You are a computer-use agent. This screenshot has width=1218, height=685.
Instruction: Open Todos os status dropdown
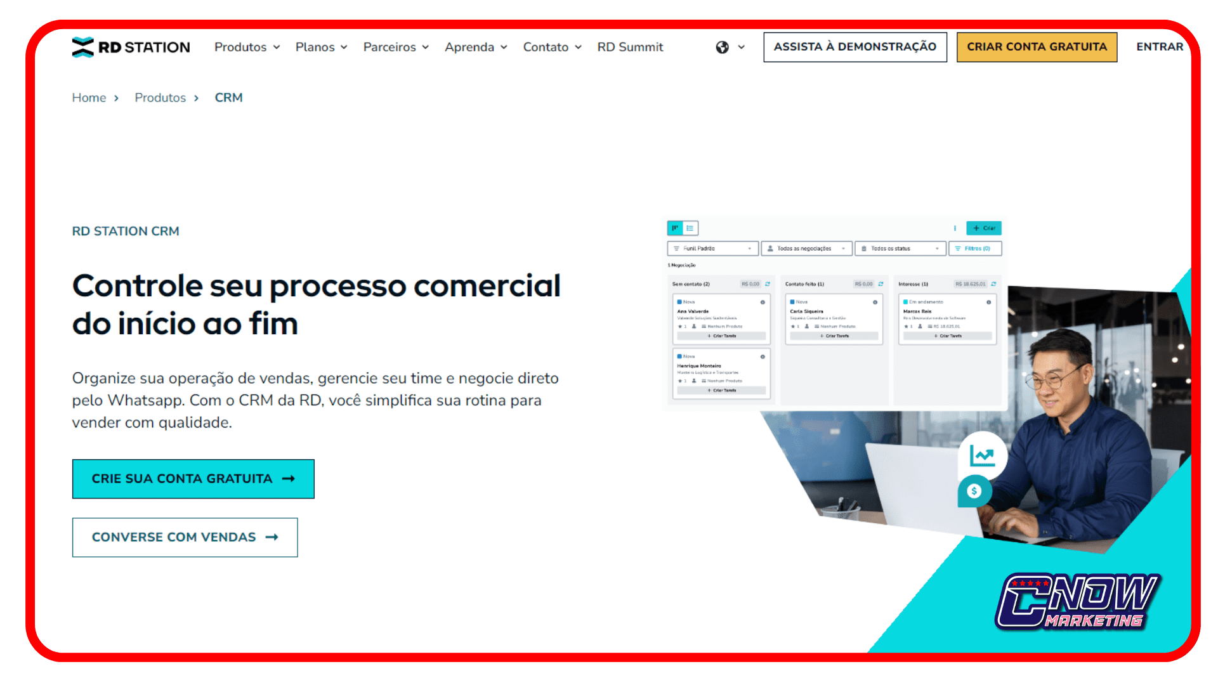pyautogui.click(x=900, y=249)
